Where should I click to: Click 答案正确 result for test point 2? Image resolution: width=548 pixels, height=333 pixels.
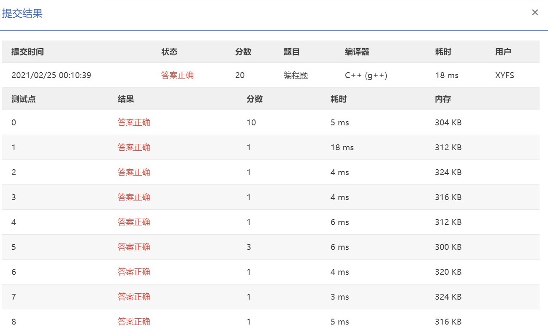coord(134,172)
